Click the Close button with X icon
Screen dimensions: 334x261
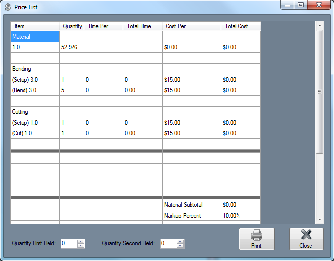click(306, 239)
